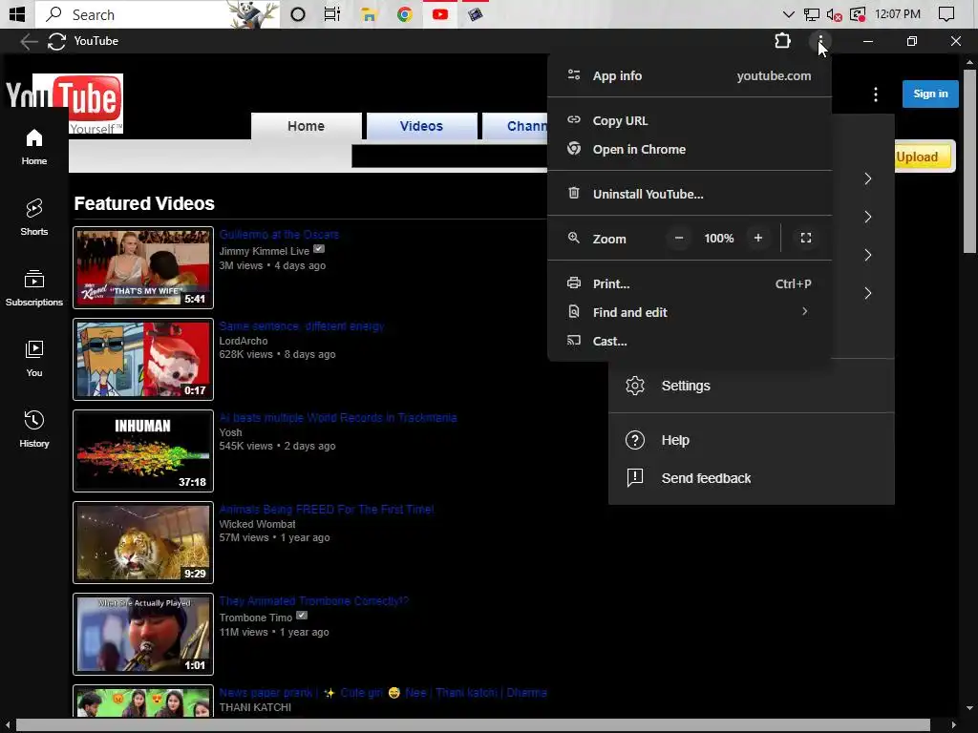Open the News paper prank video link
The height and width of the screenshot is (733, 978).
383,693
